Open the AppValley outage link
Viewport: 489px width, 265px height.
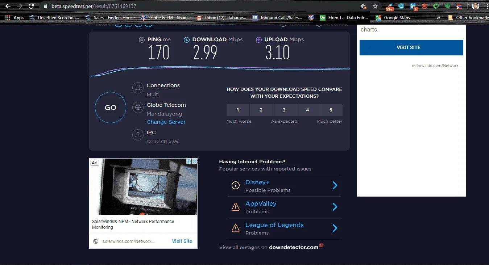click(x=261, y=203)
